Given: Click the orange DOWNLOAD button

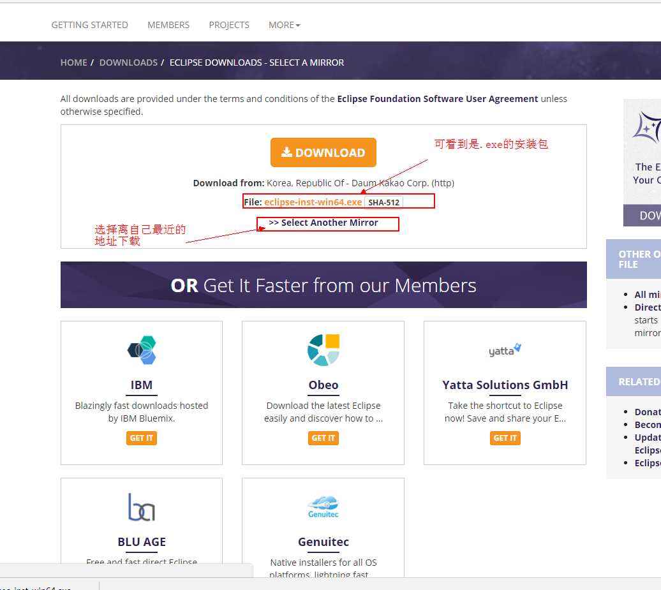Looking at the screenshot, I should pos(323,152).
